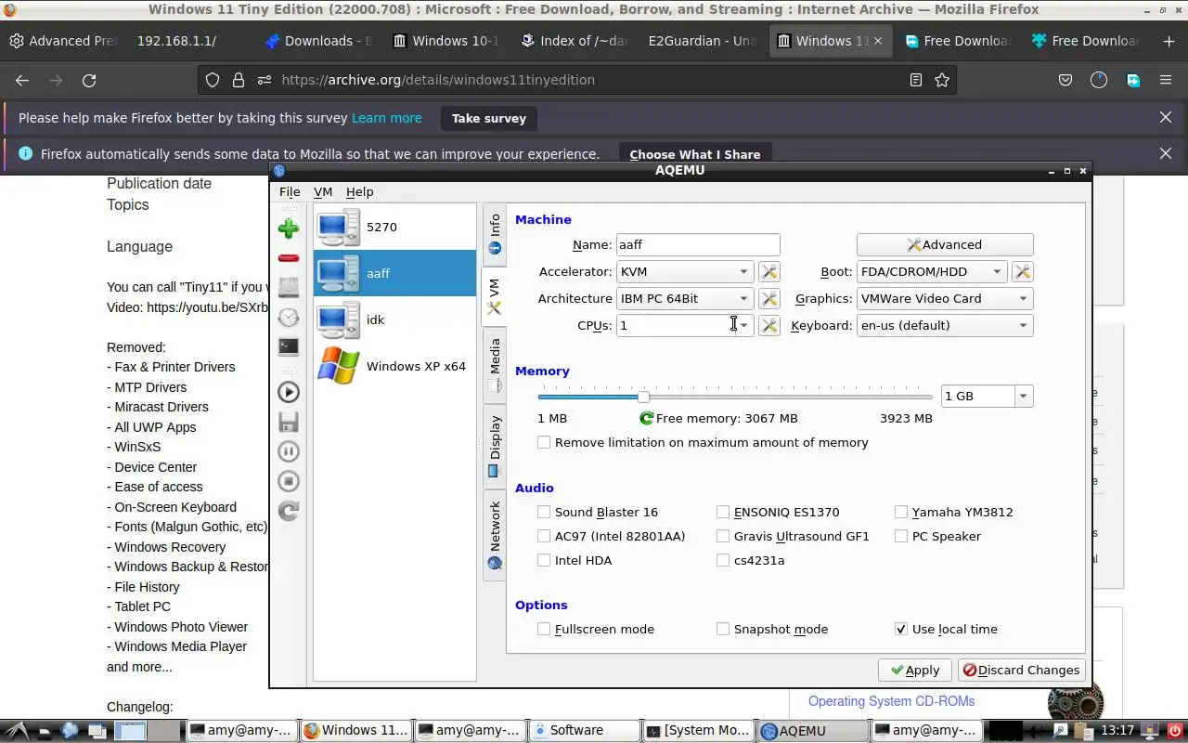1188x743 pixels.
Task: Open the Firefox hamburger menu
Action: pyautogui.click(x=1165, y=80)
